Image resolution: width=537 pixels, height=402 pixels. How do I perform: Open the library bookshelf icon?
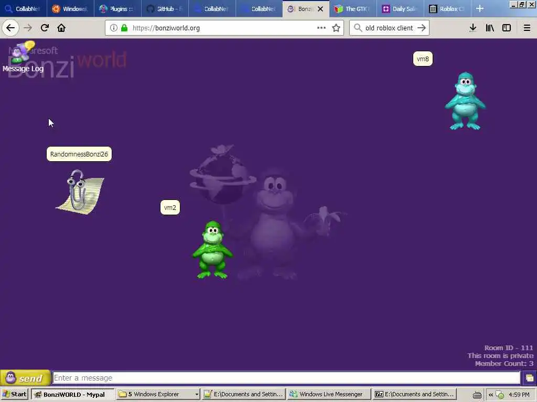(490, 28)
